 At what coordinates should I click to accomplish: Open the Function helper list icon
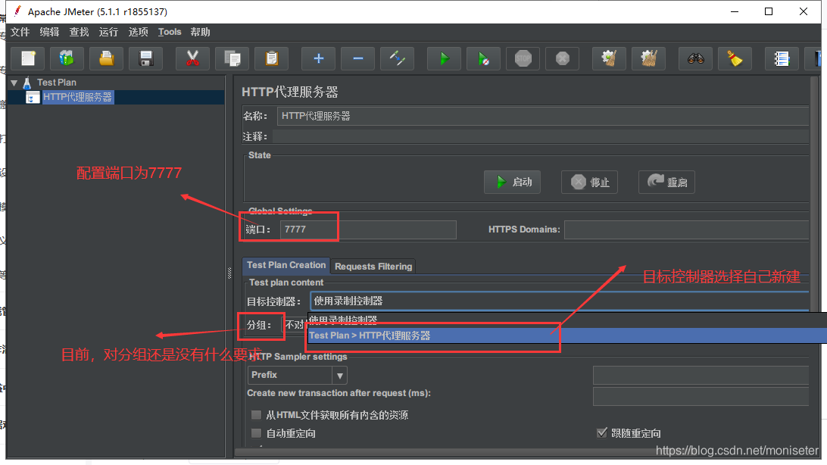pos(781,58)
